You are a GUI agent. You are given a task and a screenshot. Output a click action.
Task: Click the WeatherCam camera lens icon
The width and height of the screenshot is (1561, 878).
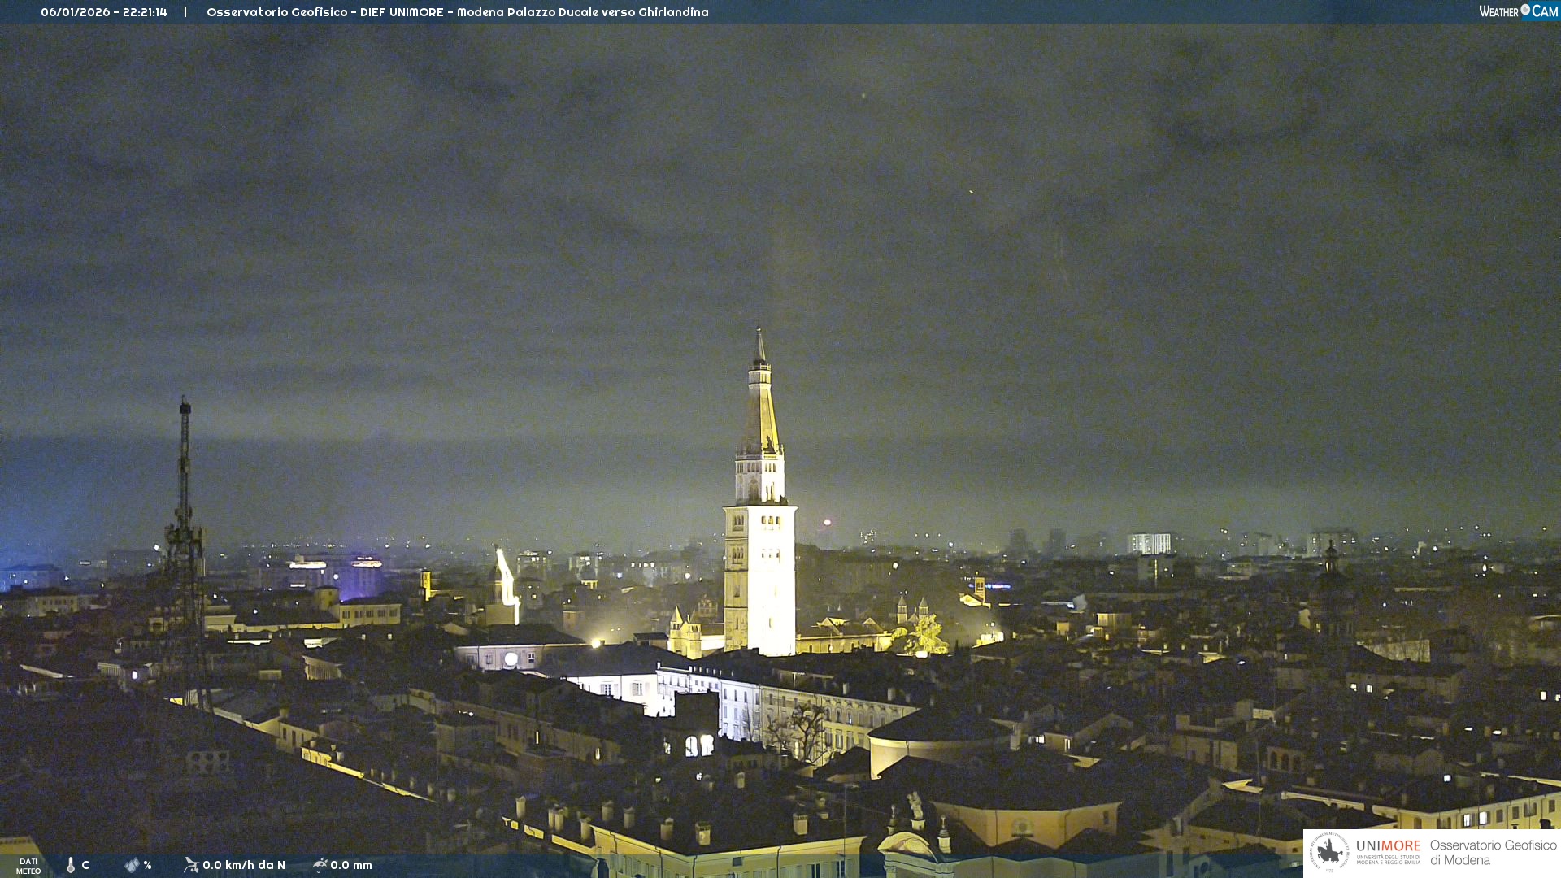tap(1525, 10)
